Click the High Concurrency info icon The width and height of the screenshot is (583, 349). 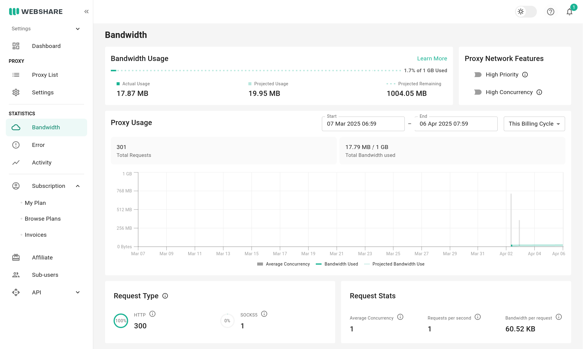[539, 92]
